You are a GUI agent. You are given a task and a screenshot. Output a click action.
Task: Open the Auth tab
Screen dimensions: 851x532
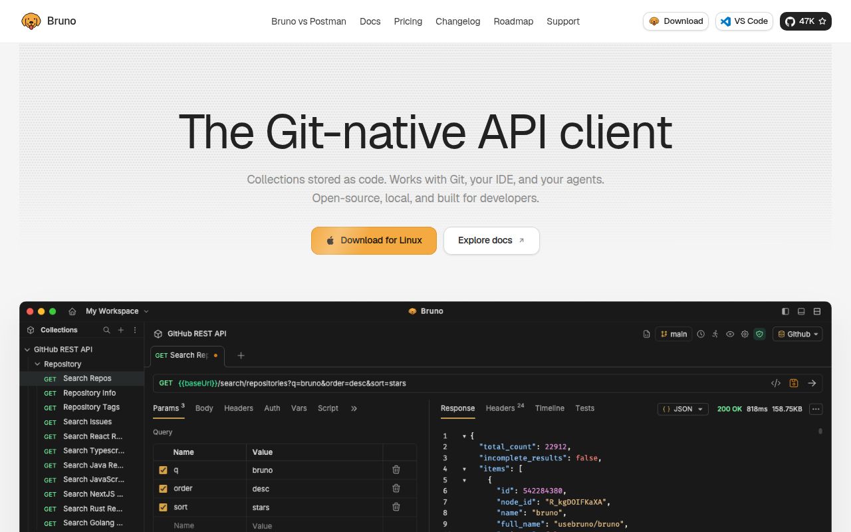(x=272, y=408)
